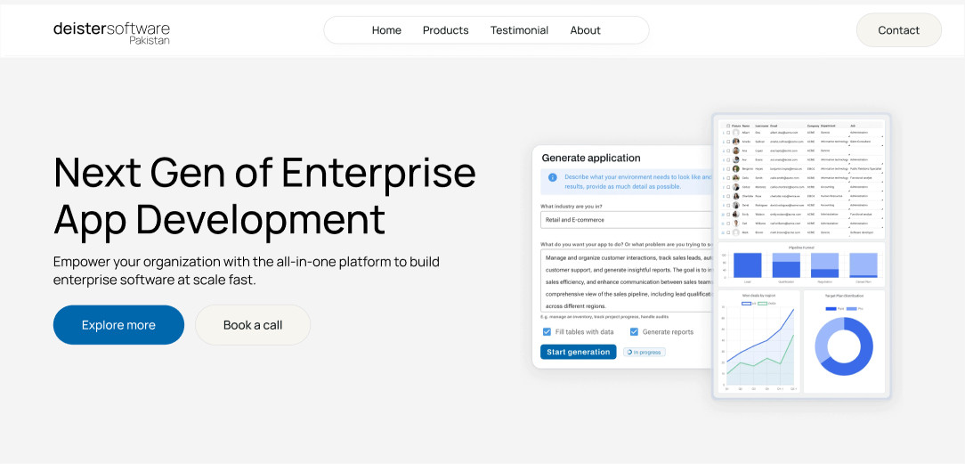This screenshot has height=464, width=965.
Task: Click the blue info icon in Generate application
Action: click(553, 177)
